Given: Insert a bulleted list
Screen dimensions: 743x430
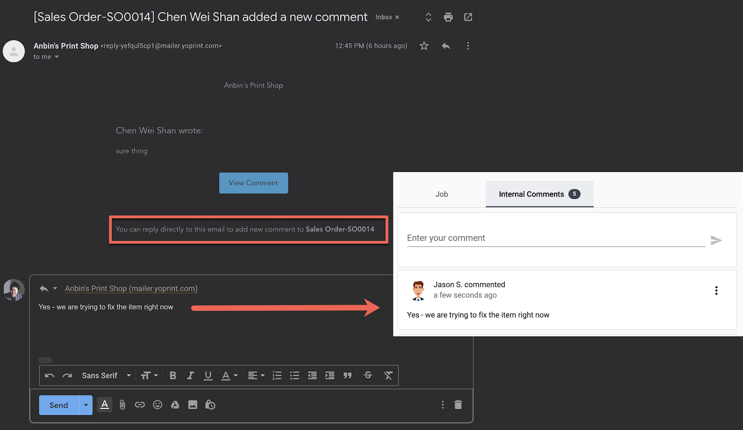Looking at the screenshot, I should tap(294, 376).
